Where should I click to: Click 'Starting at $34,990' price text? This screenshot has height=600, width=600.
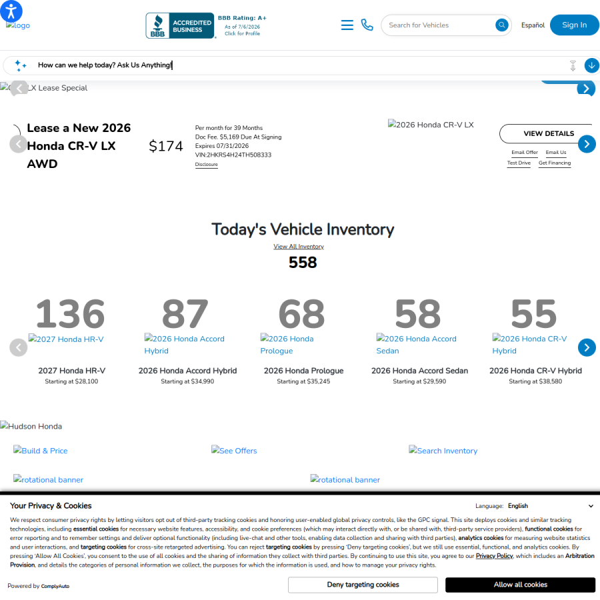click(187, 381)
